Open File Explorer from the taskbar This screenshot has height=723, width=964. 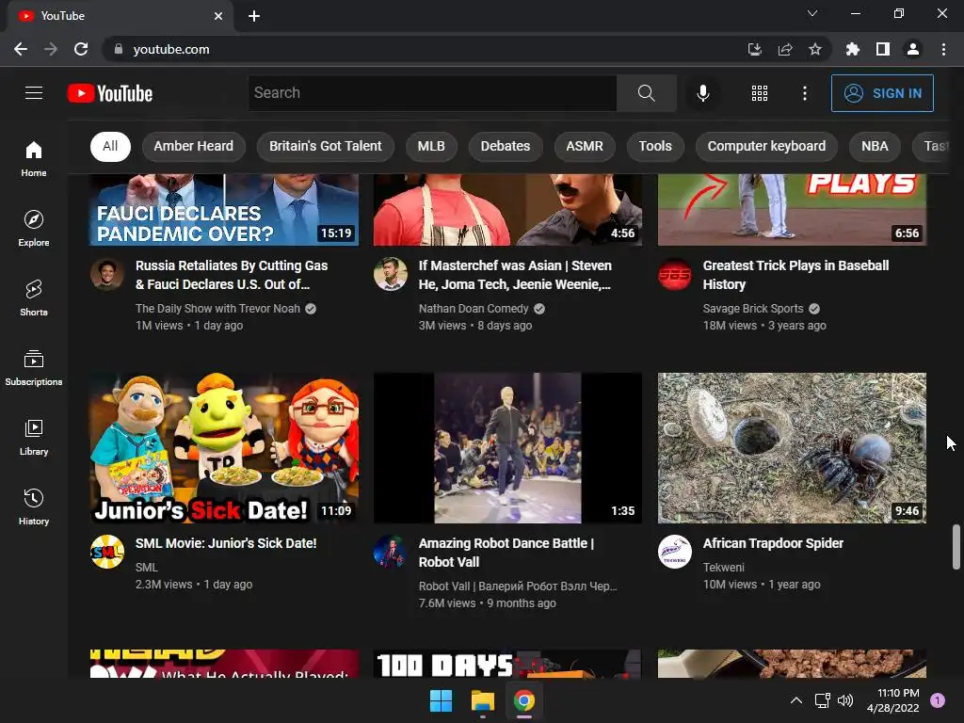[483, 700]
